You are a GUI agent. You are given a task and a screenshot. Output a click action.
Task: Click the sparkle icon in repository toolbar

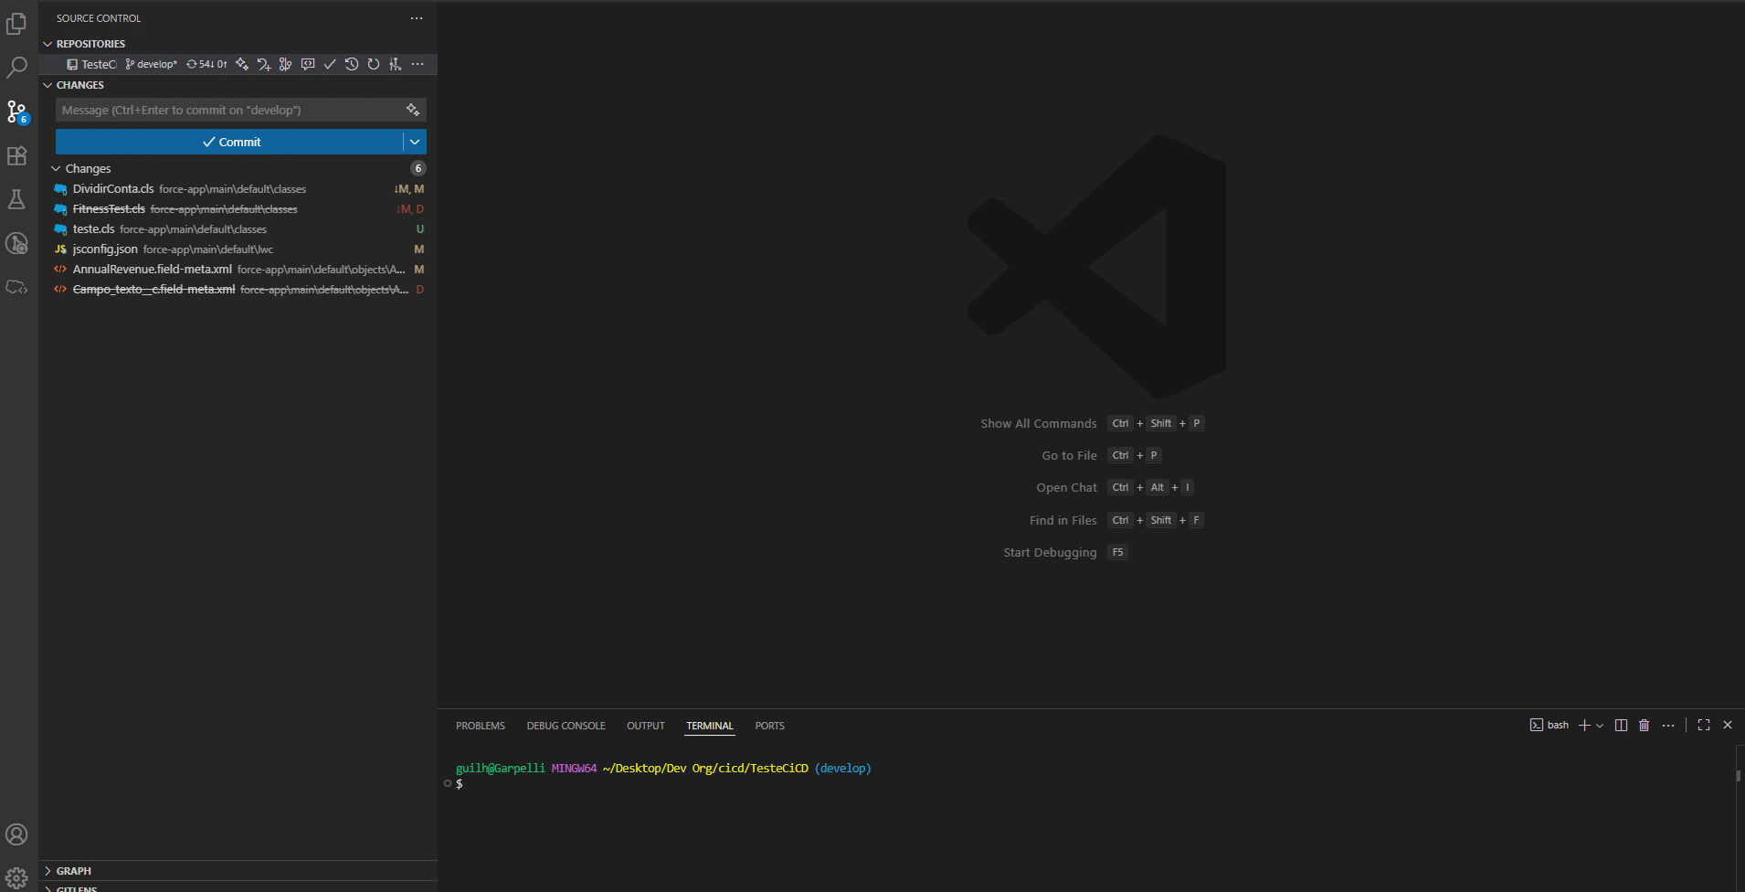242,64
